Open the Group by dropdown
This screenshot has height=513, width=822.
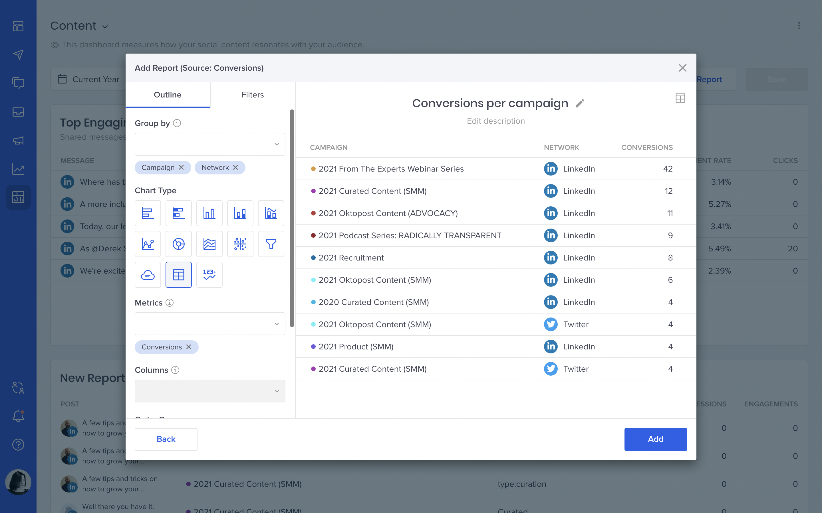[209, 144]
